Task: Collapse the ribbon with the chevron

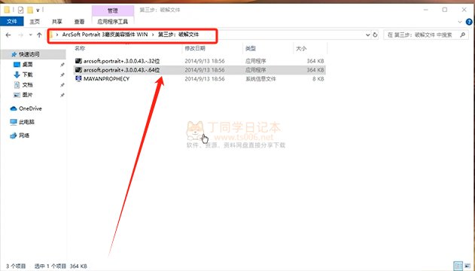Action: click(x=460, y=22)
